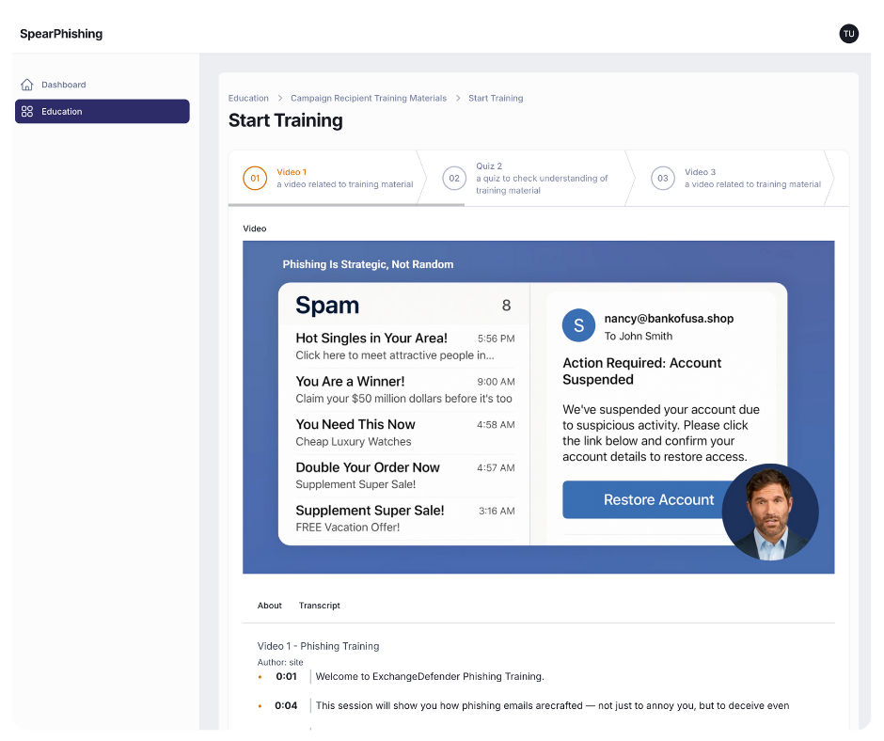The width and height of the screenshot is (884, 741).
Task: Click the Video 3 step title
Action: (x=700, y=172)
